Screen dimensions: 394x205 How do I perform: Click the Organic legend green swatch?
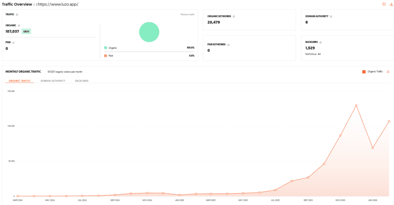pyautogui.click(x=105, y=48)
